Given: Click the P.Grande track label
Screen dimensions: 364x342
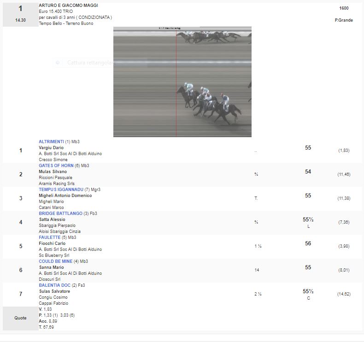Looking at the screenshot, I should (x=344, y=20).
